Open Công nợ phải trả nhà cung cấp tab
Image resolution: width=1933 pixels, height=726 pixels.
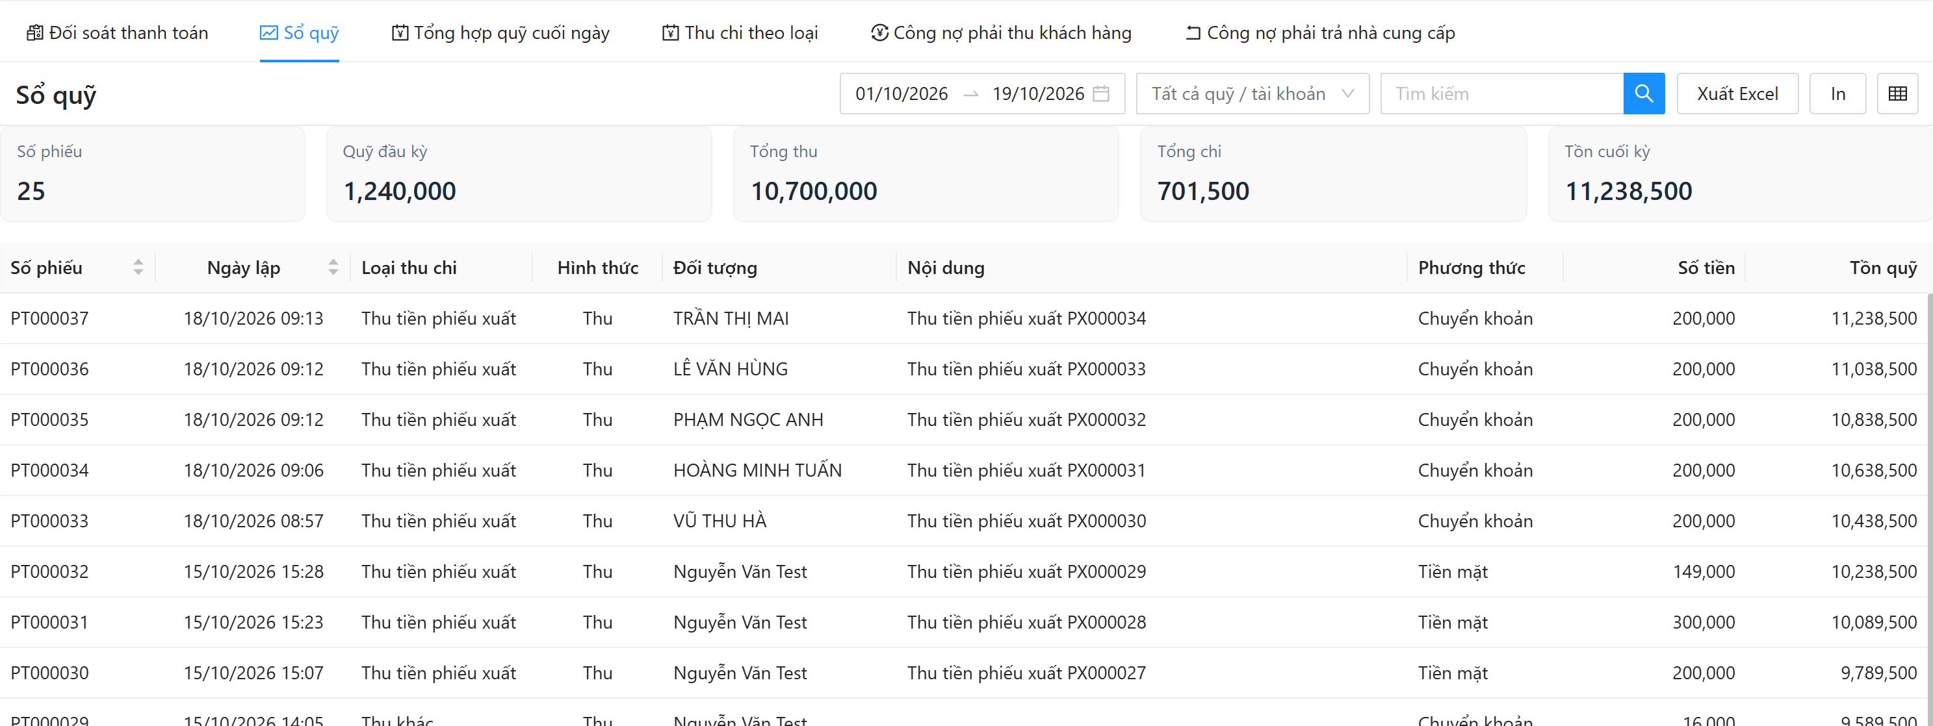(x=1320, y=33)
